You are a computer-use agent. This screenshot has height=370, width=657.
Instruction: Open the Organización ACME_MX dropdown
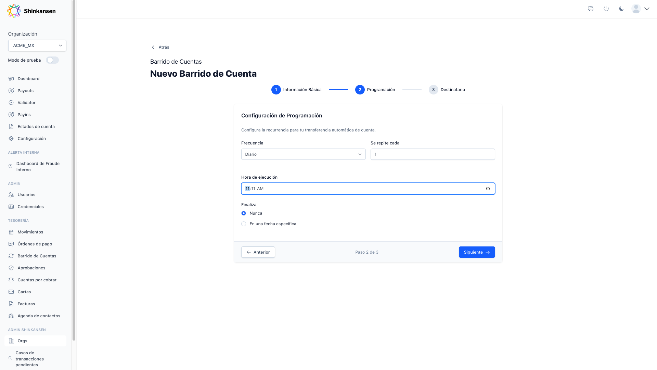tap(37, 46)
